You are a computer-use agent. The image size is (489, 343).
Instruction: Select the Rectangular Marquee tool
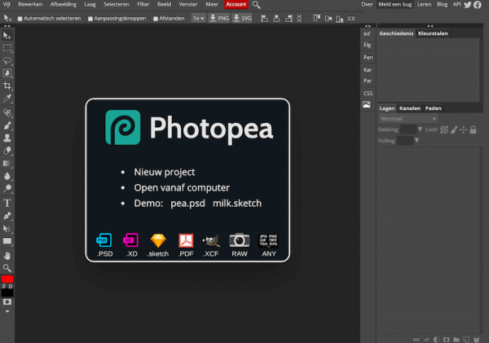7,48
